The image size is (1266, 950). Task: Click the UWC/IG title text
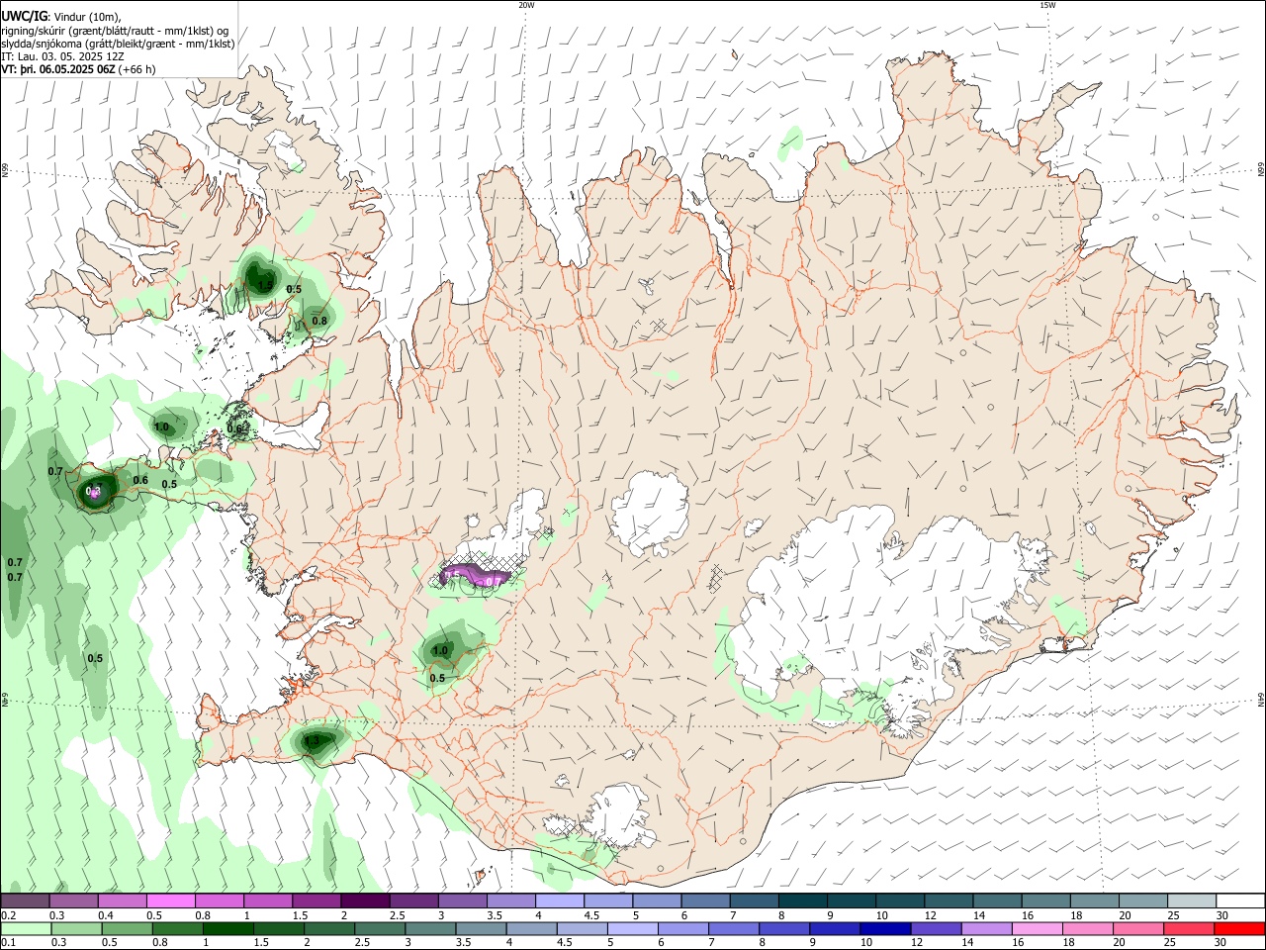pyautogui.click(x=24, y=16)
